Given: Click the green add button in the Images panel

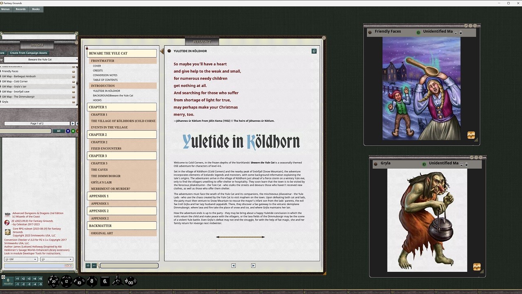Looking at the screenshot, I should point(73,131).
